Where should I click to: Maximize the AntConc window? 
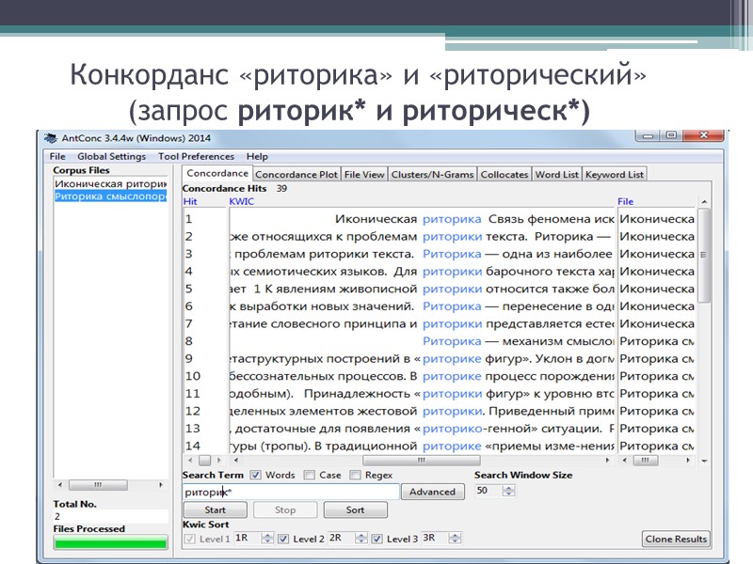[671, 135]
